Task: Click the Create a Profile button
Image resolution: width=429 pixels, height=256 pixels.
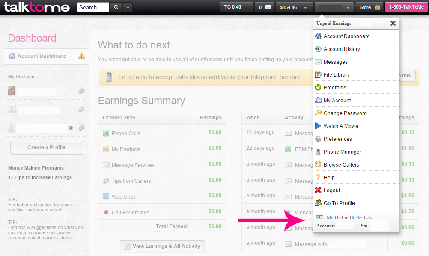Action: [x=47, y=147]
